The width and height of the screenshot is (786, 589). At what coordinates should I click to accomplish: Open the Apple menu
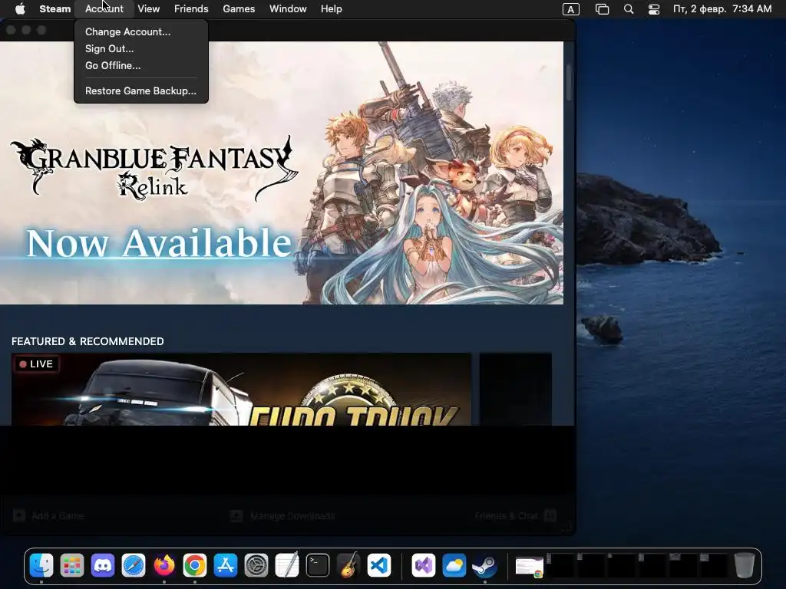click(x=20, y=9)
